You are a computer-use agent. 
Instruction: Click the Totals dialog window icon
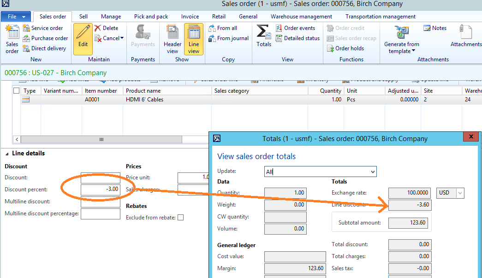217,139
